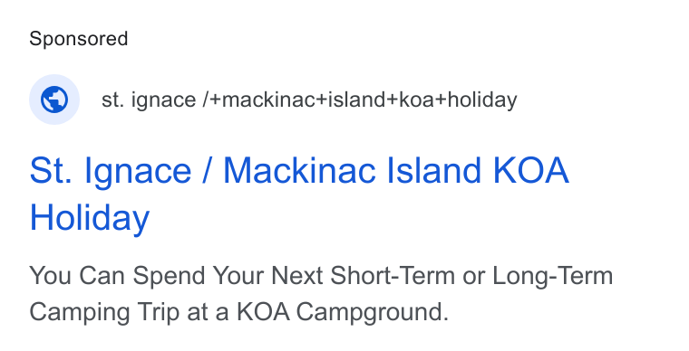Image resolution: width=689 pixels, height=351 pixels.
Task: Click 'st. ignace' beside the globe icon
Action: coord(149,100)
